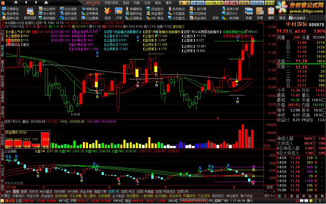326x204 pixels.
Task: Click the 模板 tab at chart bottom
Action: (x=16, y=192)
